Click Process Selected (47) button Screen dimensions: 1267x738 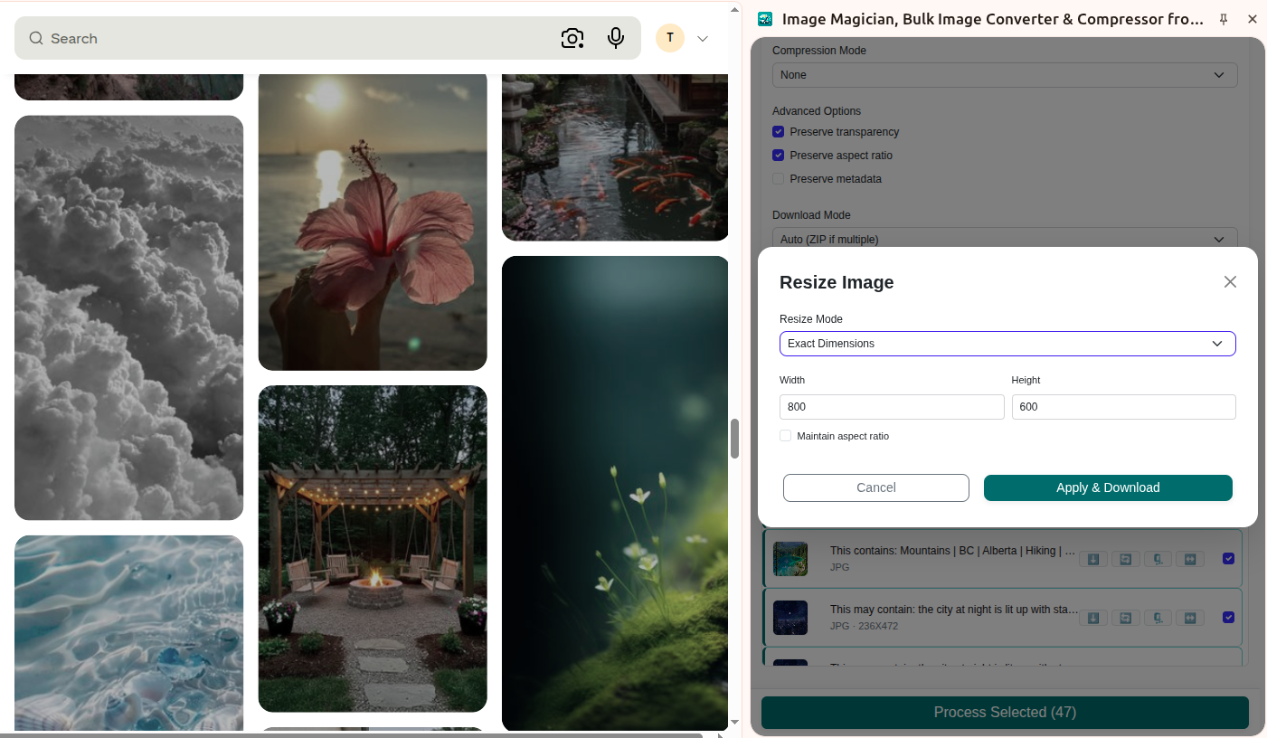tap(1005, 713)
